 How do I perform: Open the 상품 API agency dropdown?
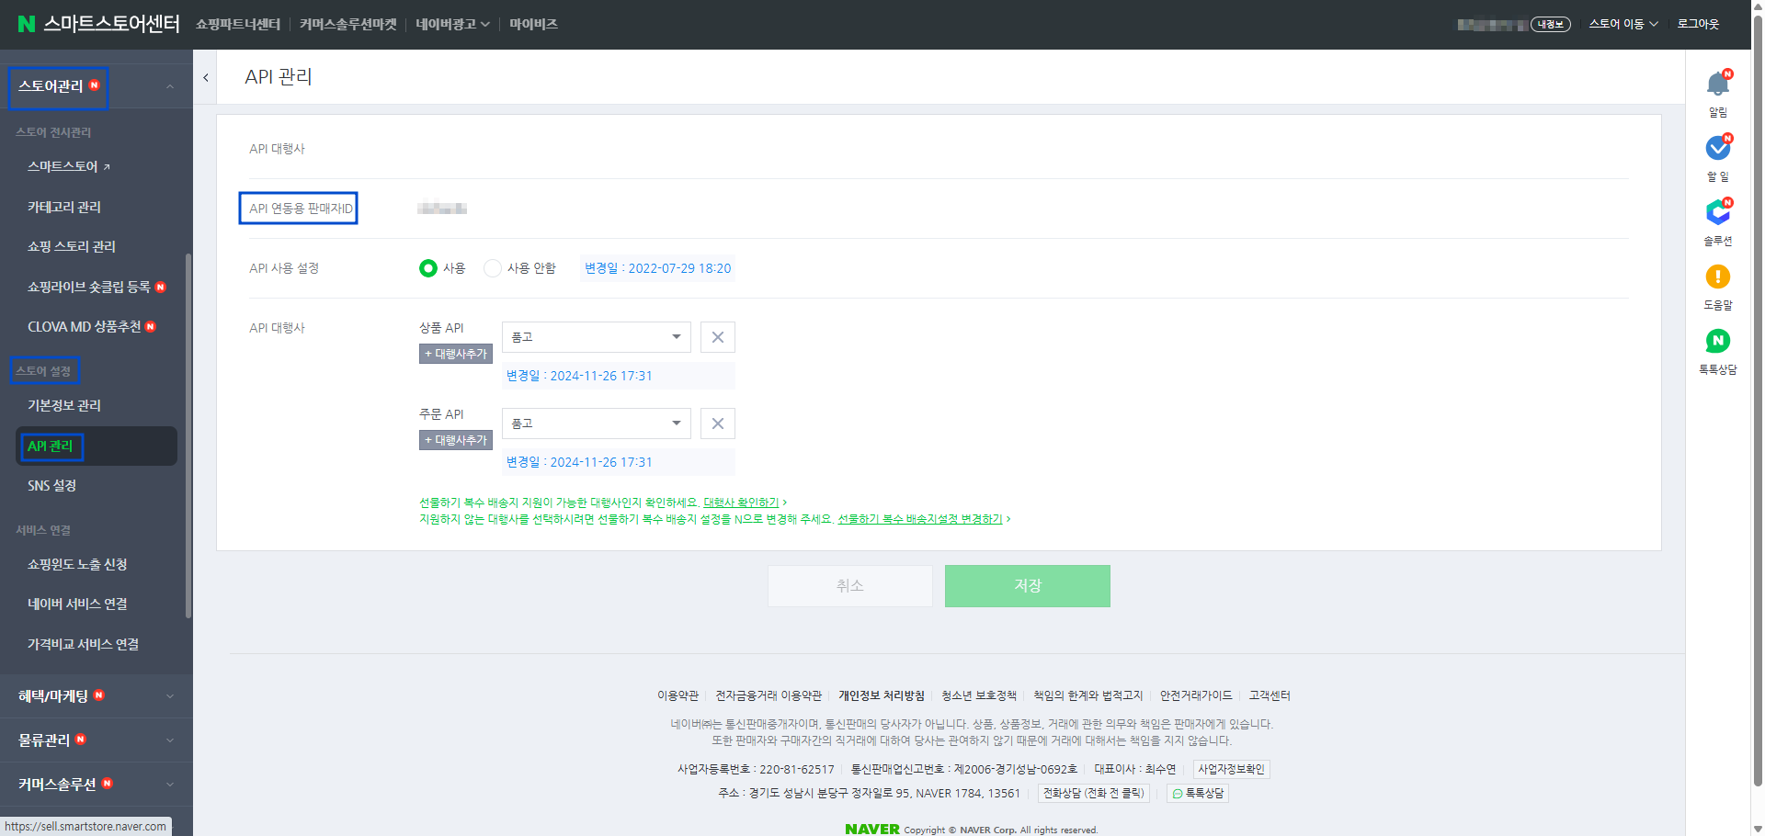coord(597,337)
